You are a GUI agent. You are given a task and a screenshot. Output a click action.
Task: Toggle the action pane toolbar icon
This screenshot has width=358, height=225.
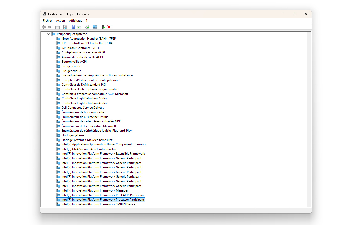point(79,27)
